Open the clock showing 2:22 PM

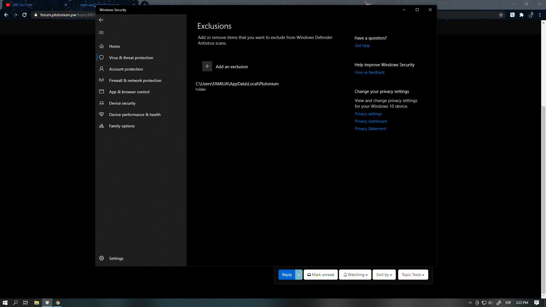(x=522, y=303)
